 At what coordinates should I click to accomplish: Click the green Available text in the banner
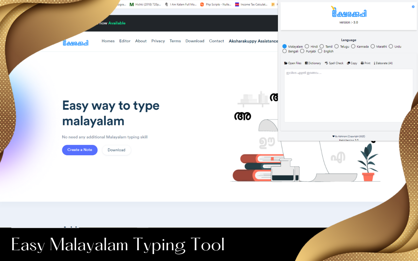tap(117, 23)
